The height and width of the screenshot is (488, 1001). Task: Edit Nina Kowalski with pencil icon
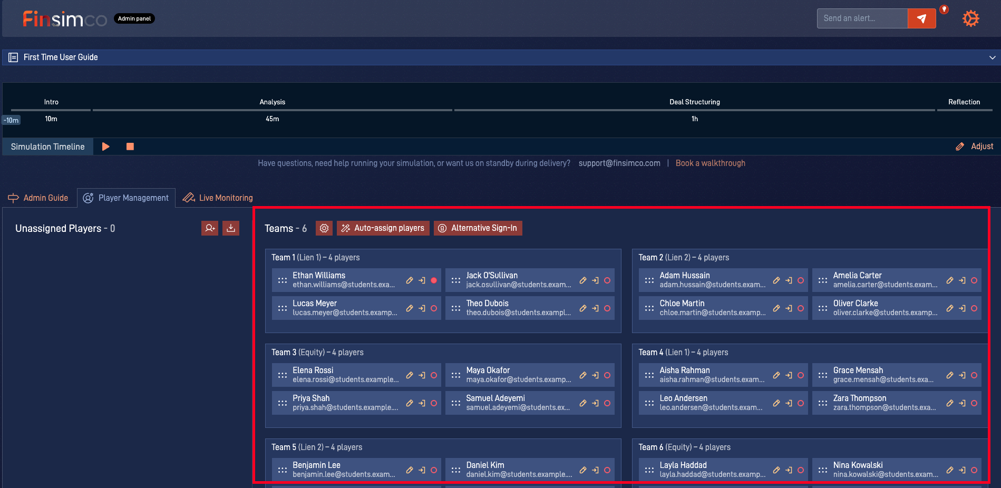950,470
